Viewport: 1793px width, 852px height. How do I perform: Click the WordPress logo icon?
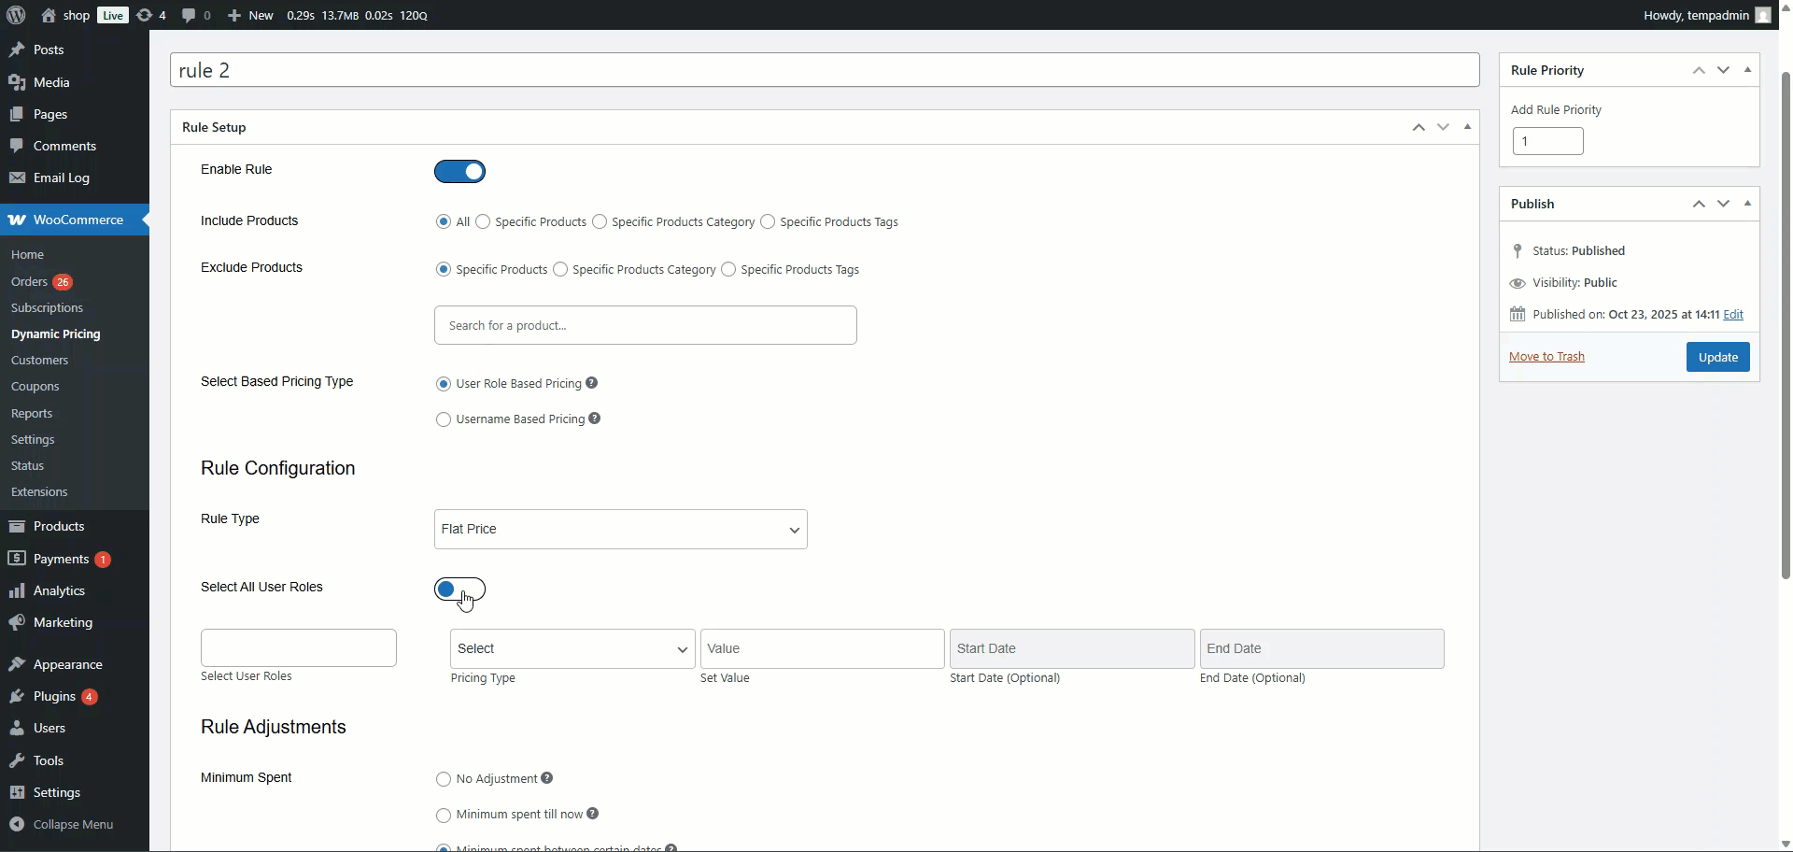(x=16, y=15)
